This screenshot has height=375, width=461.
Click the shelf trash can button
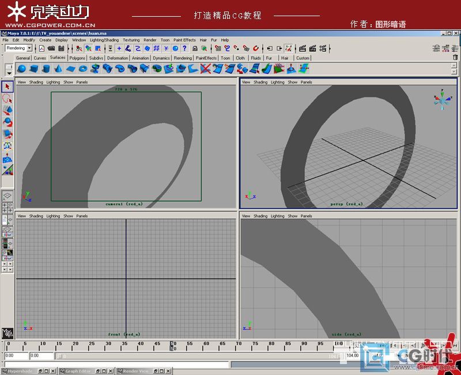tap(455, 58)
